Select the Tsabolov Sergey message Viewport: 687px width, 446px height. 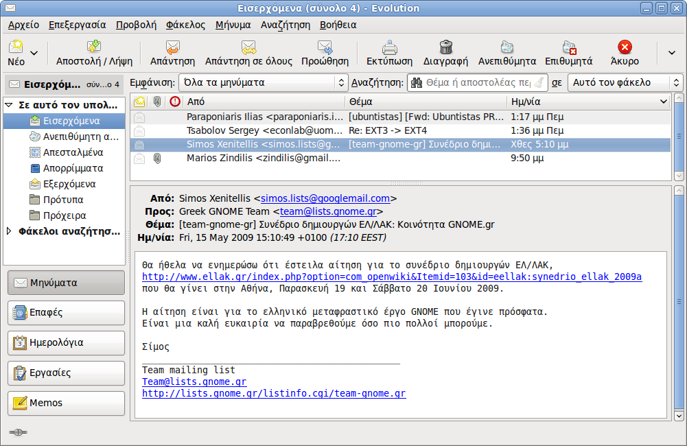400,130
